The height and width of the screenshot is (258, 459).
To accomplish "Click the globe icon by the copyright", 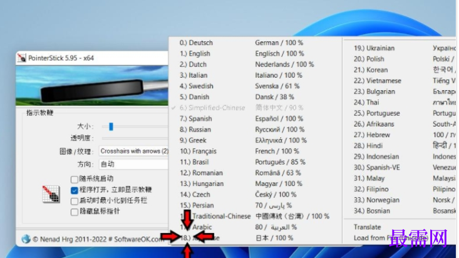I will 26,239.
